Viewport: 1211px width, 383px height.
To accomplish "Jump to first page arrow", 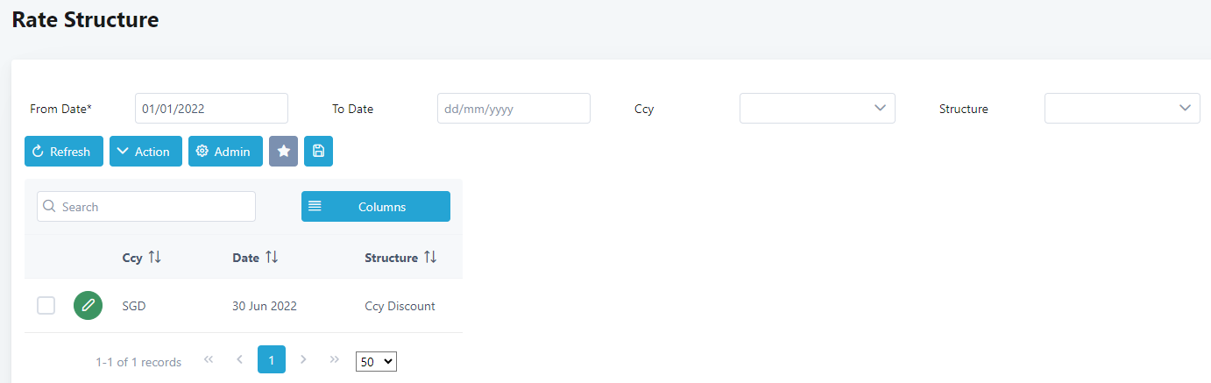I will pyautogui.click(x=209, y=359).
